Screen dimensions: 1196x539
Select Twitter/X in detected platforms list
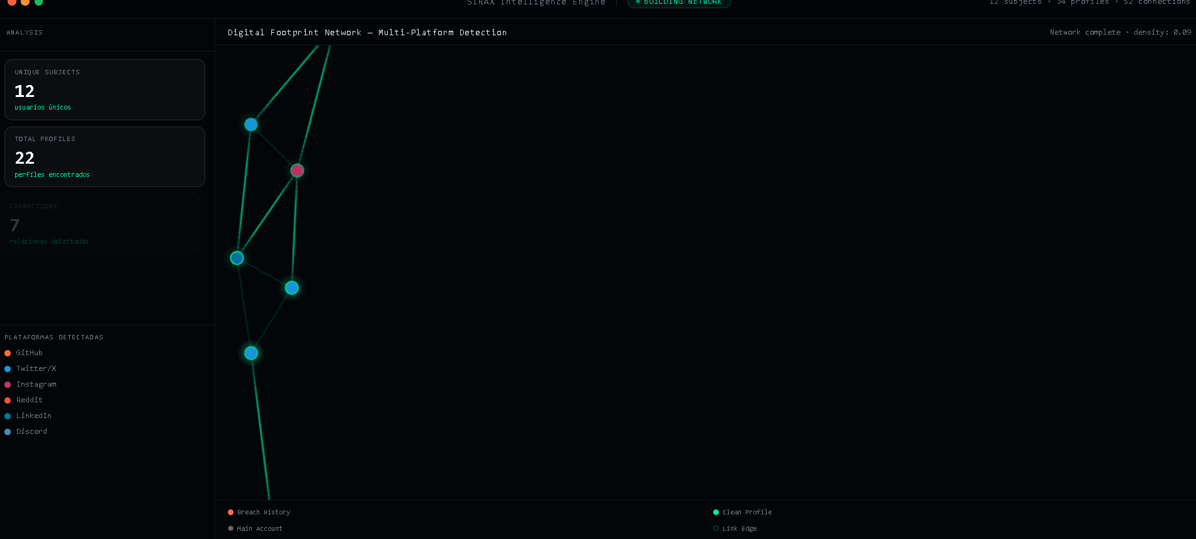pyautogui.click(x=36, y=369)
